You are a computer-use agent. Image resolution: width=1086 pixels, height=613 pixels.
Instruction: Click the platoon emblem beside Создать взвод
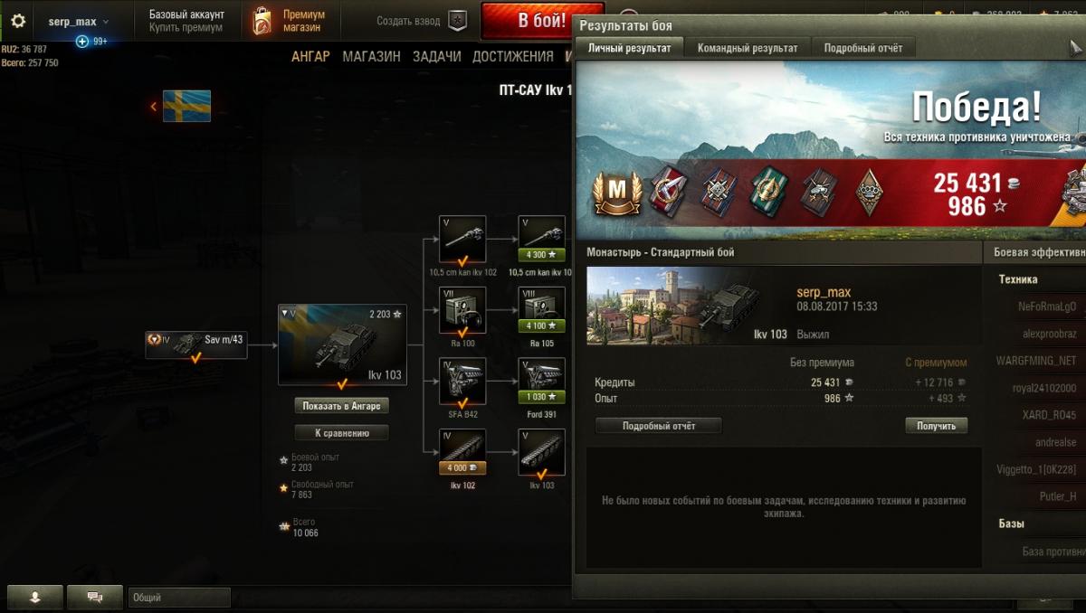pyautogui.click(x=459, y=21)
